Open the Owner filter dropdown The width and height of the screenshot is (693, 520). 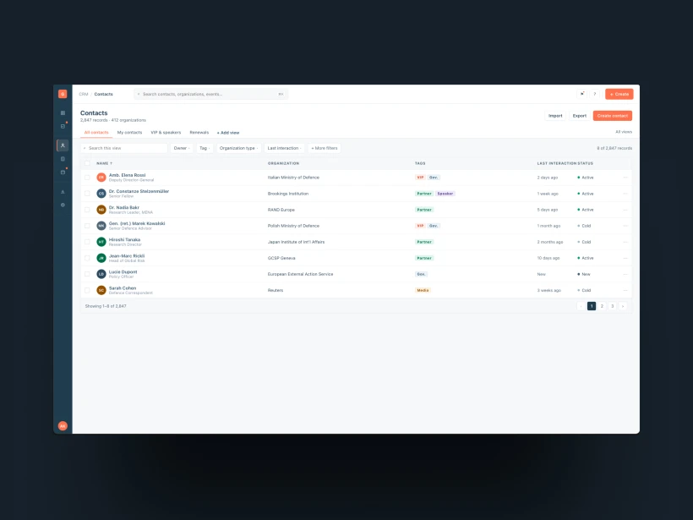[182, 148]
